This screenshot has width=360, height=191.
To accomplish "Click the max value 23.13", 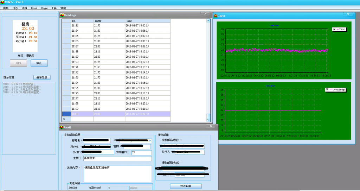I will [x=33, y=33].
